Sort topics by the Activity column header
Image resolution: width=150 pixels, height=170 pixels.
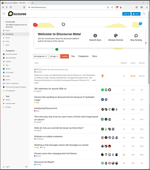(142, 63)
